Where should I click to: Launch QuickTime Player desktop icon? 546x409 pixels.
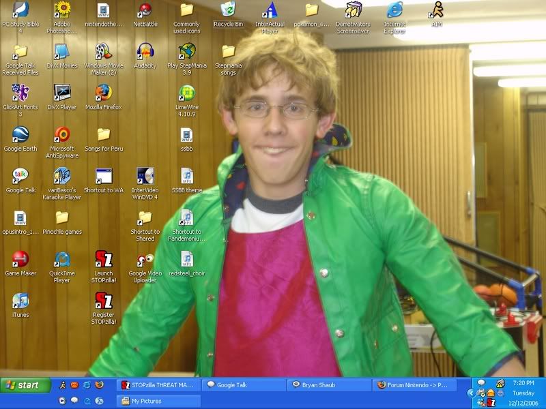coord(62,267)
